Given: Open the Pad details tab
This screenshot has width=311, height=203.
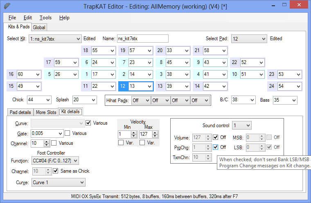Looking at the screenshot, I should click(20, 112).
